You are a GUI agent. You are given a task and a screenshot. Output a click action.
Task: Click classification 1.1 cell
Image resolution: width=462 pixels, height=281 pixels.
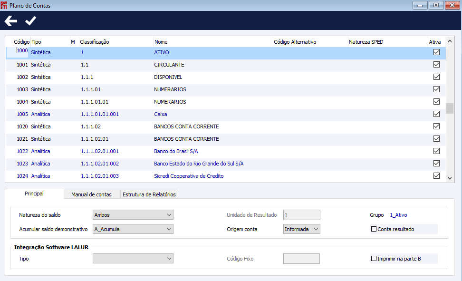coord(85,65)
